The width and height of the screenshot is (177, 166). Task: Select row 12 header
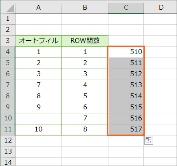coord(8,141)
